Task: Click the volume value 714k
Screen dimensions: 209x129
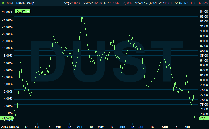Action: (x=166, y=3)
